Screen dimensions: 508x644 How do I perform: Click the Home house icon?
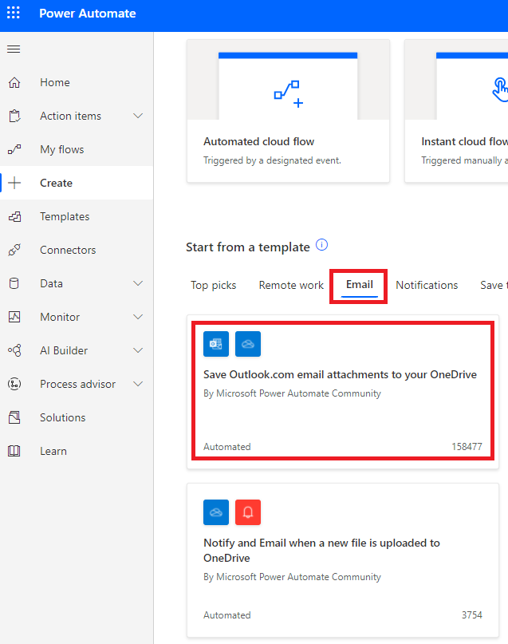point(14,82)
